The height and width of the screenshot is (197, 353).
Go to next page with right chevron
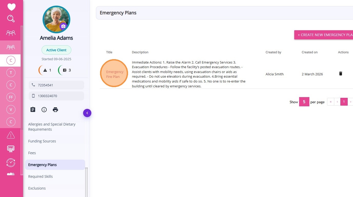pyautogui.click(x=350, y=102)
